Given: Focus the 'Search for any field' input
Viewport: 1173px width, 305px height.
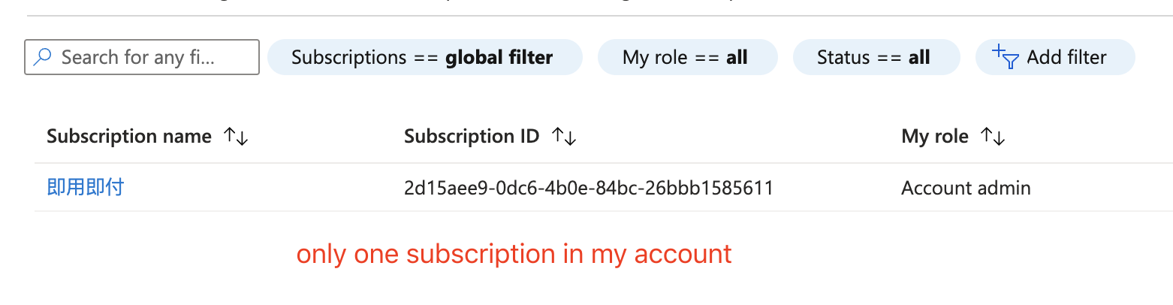Looking at the screenshot, I should (x=150, y=57).
